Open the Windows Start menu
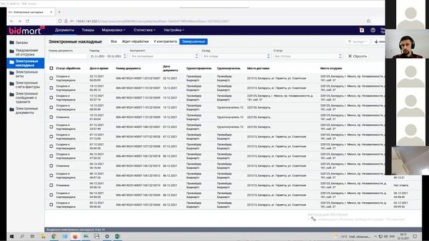Image resolution: width=429 pixels, height=241 pixels. pyautogui.click(x=11, y=236)
